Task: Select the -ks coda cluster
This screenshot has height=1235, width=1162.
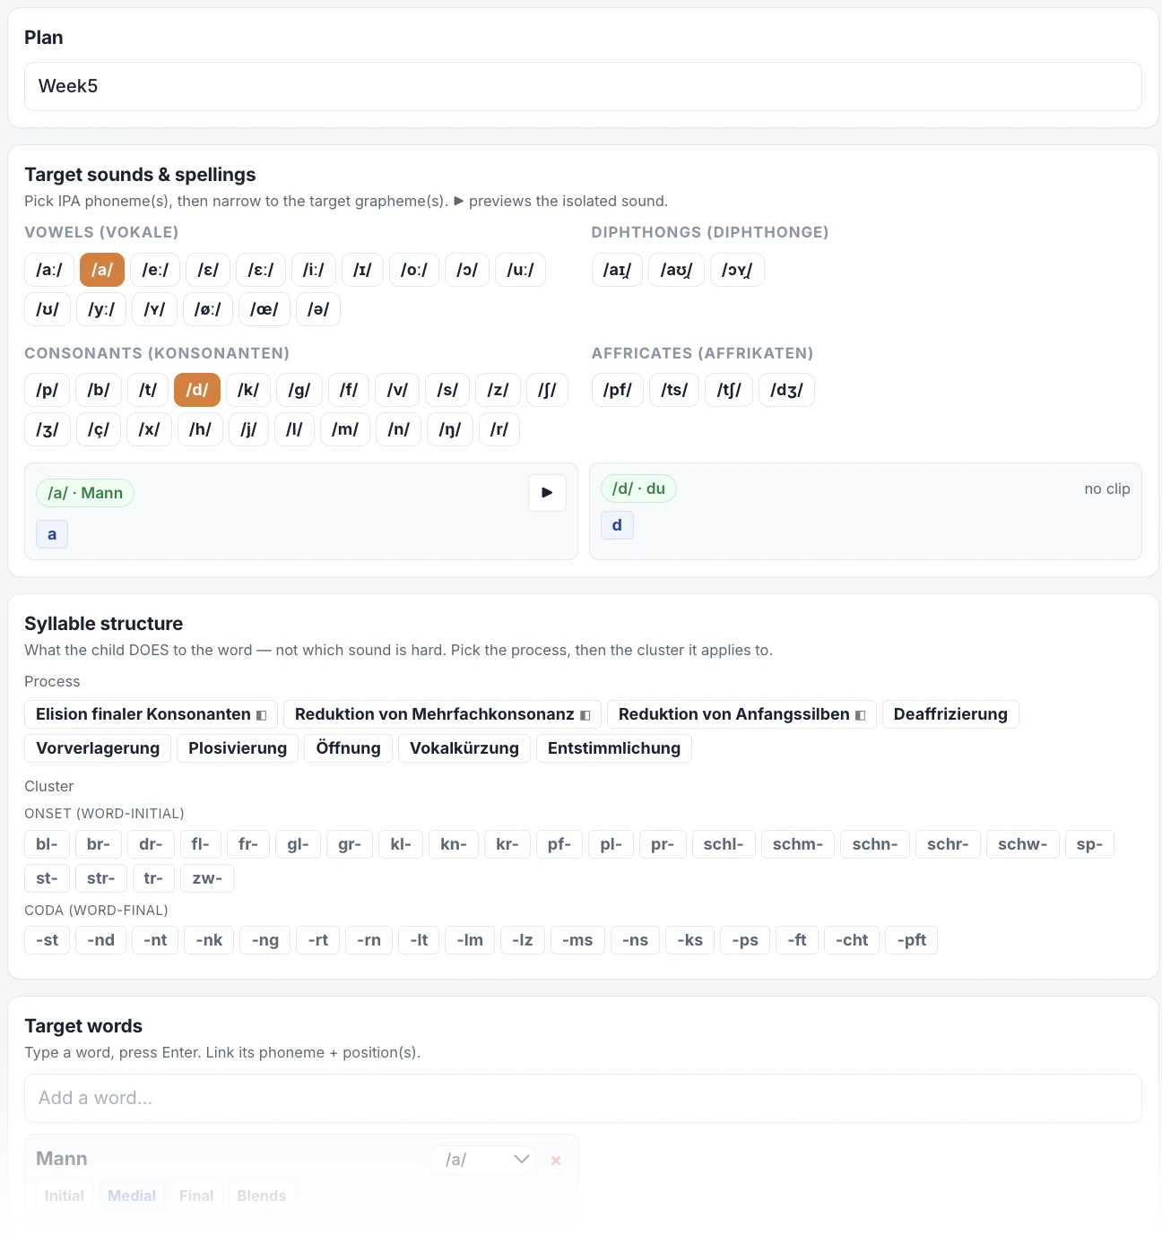Action: tap(690, 940)
